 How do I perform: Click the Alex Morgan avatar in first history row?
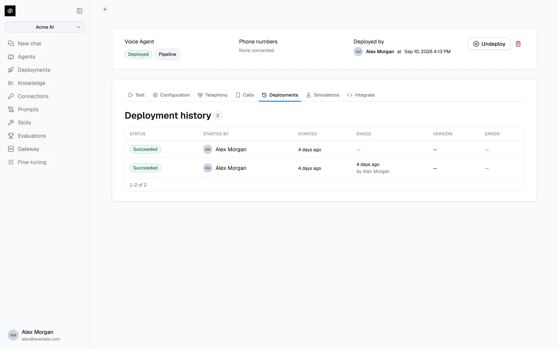208,149
